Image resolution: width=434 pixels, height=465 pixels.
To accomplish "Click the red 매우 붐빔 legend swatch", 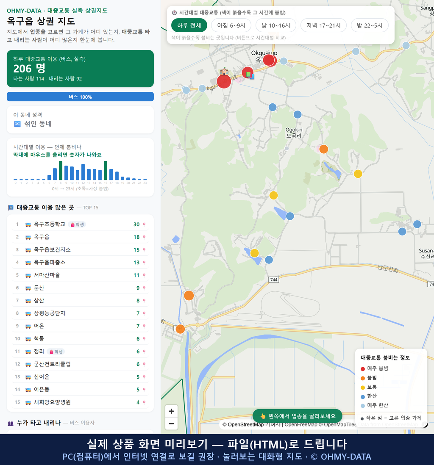I will click(362, 369).
